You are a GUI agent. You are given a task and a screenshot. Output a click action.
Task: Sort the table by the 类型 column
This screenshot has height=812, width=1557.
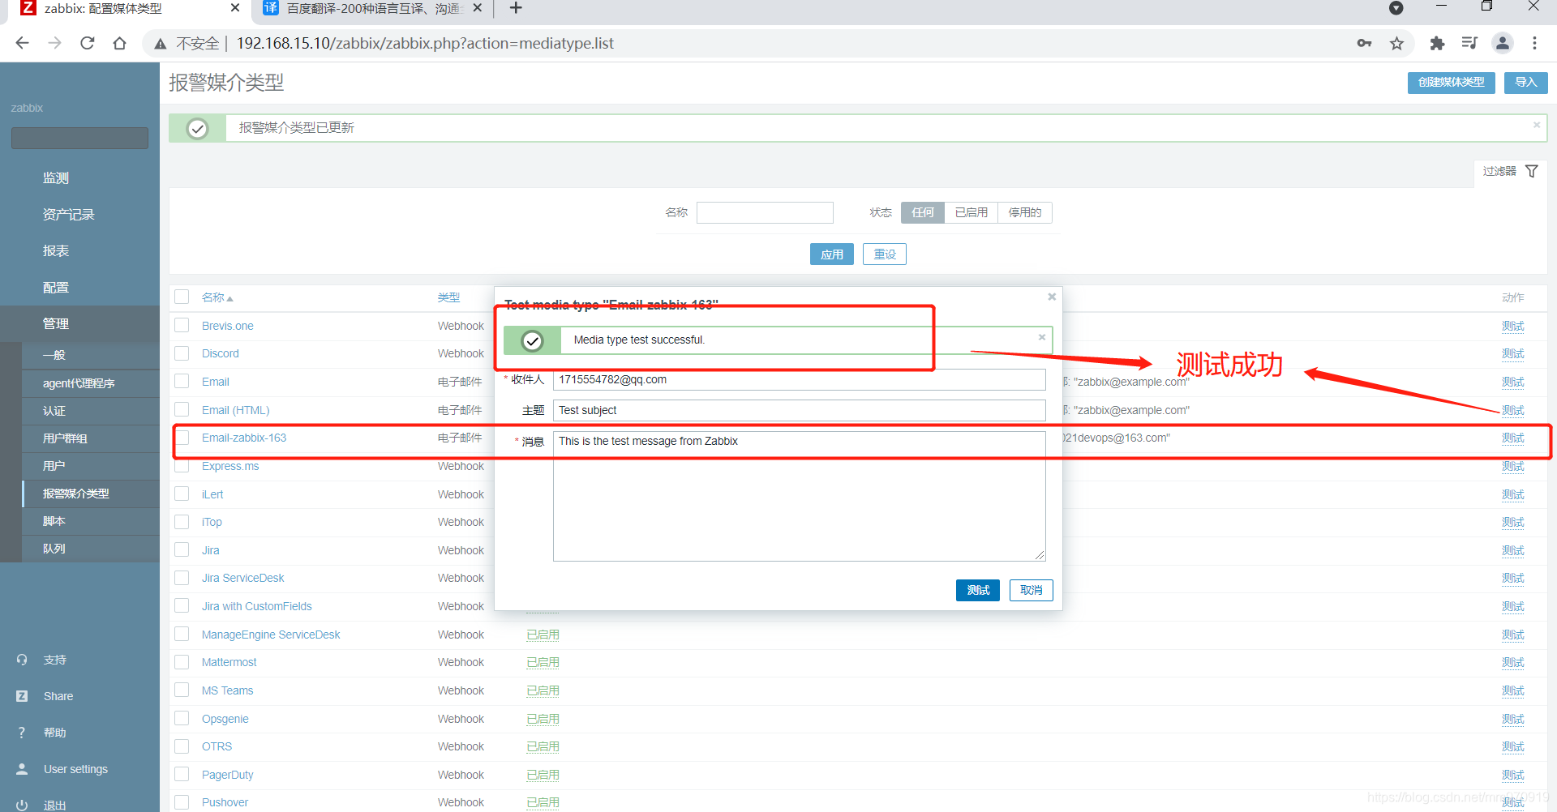tap(448, 297)
